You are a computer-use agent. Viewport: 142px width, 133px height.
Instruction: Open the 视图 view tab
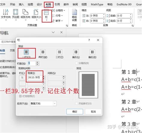[84, 4]
